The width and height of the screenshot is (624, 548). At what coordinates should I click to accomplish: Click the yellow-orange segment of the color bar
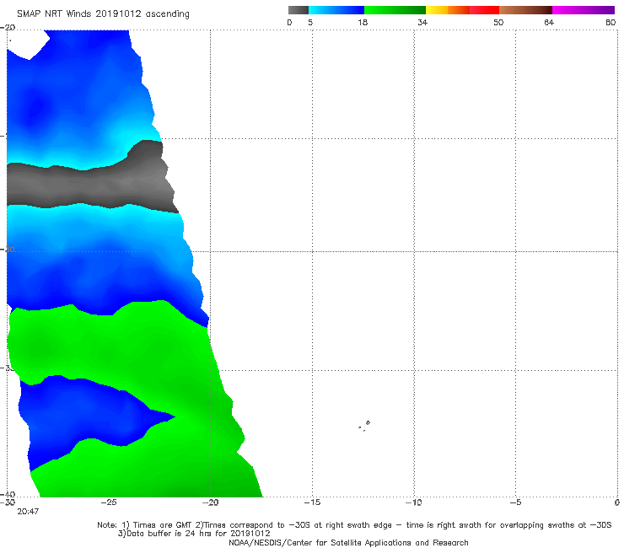click(x=447, y=10)
